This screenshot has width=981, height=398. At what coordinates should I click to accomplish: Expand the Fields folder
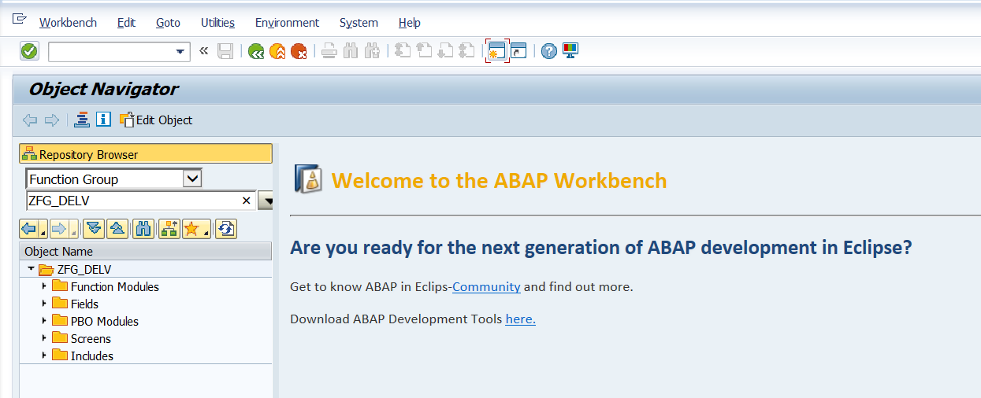[45, 304]
